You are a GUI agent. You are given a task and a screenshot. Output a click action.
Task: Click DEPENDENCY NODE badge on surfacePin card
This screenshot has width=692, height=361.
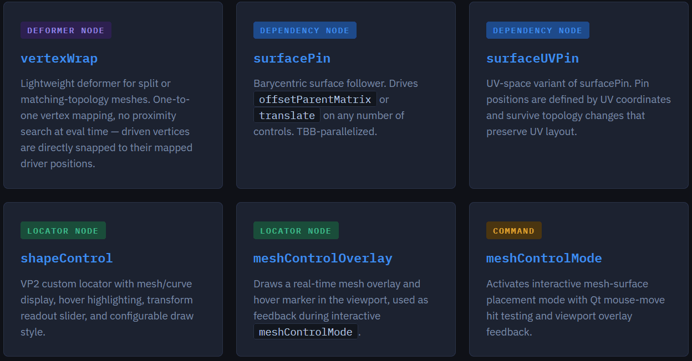(x=305, y=30)
